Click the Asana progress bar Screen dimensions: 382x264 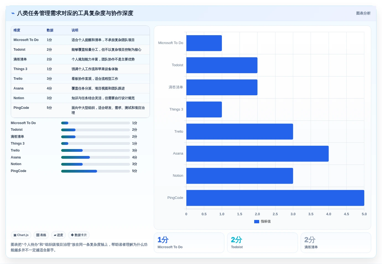[95, 157]
